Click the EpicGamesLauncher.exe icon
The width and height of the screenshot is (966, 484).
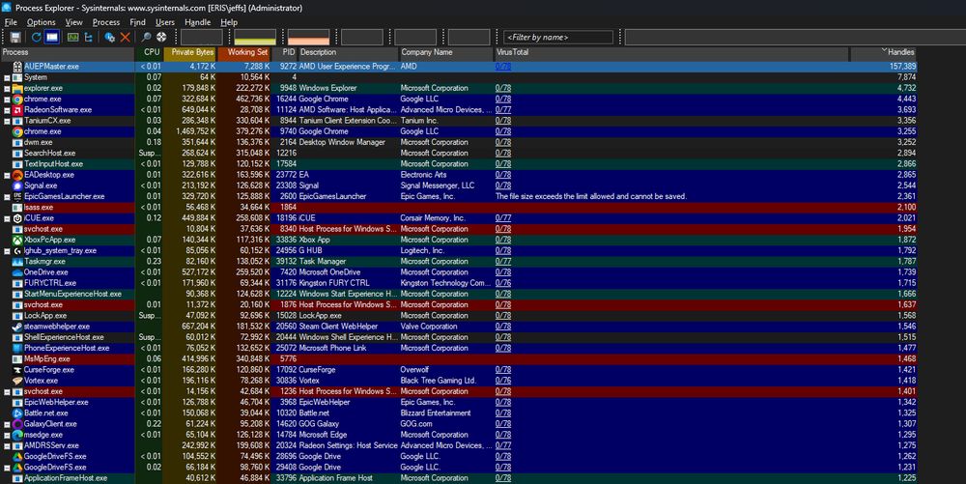(17, 196)
